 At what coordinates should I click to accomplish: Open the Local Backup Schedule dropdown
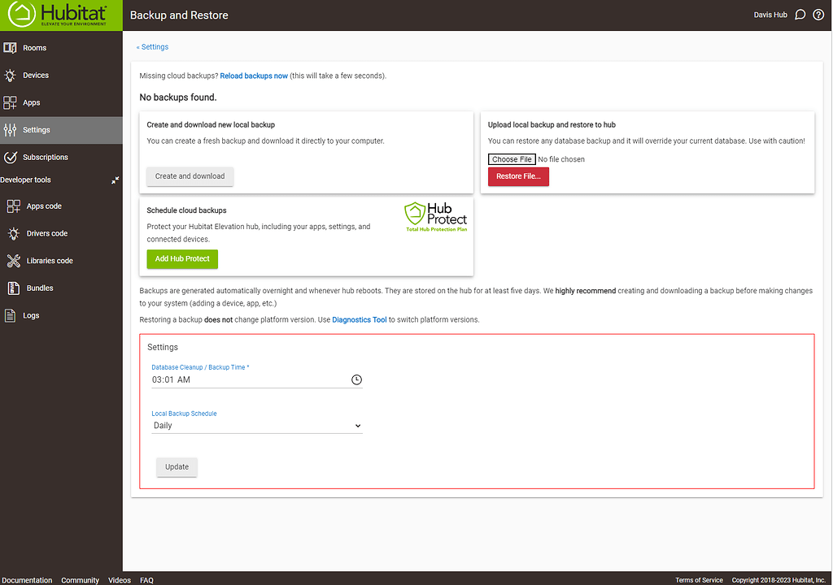point(256,425)
